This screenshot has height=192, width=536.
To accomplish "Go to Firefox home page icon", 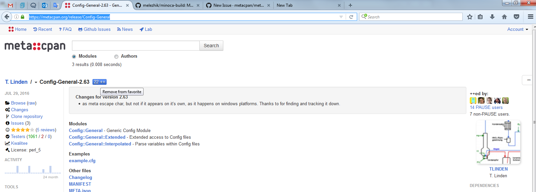I will 504,17.
